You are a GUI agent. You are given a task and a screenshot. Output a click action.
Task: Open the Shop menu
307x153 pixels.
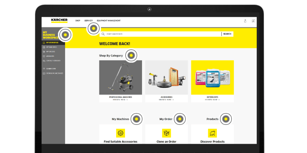[x=78, y=21]
